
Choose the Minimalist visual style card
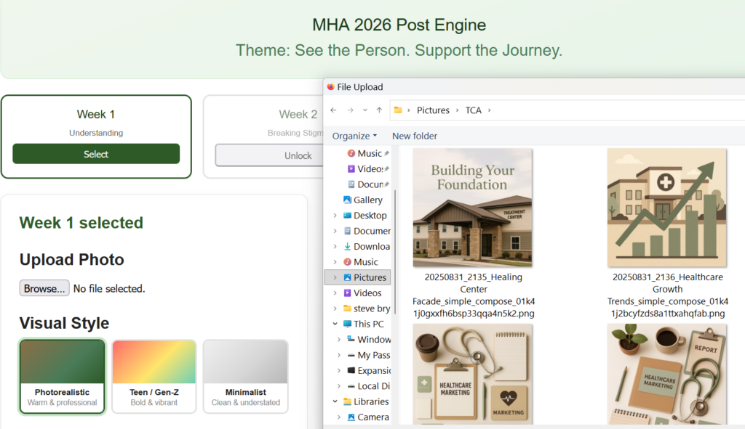[x=246, y=377]
